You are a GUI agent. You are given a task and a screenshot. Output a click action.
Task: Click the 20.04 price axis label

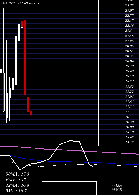(130, 61)
